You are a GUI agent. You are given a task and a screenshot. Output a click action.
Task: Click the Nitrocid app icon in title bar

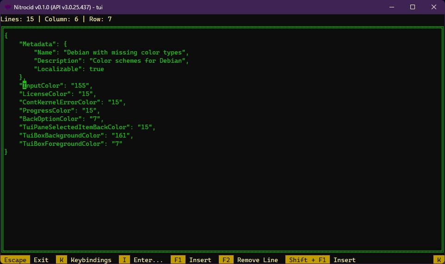(x=8, y=7)
